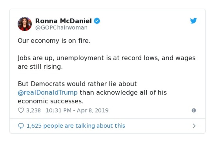215x143 pixels.
Task: Click the "economic successes." closing line
Action: pos(51,101)
